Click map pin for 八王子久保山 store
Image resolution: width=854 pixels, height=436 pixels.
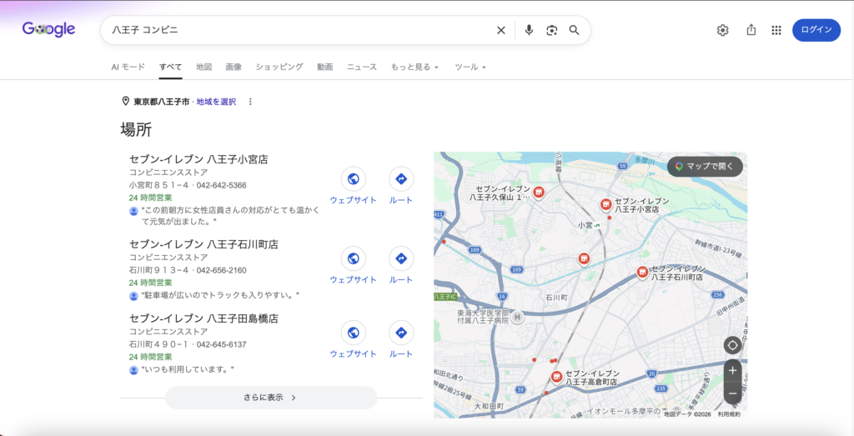tap(539, 192)
